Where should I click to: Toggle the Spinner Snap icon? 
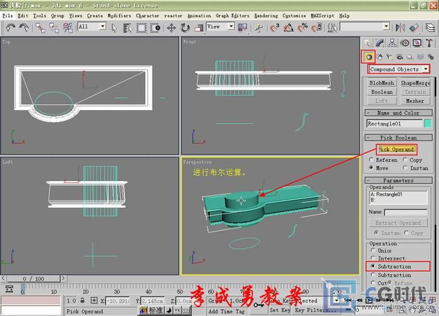tap(316, 28)
